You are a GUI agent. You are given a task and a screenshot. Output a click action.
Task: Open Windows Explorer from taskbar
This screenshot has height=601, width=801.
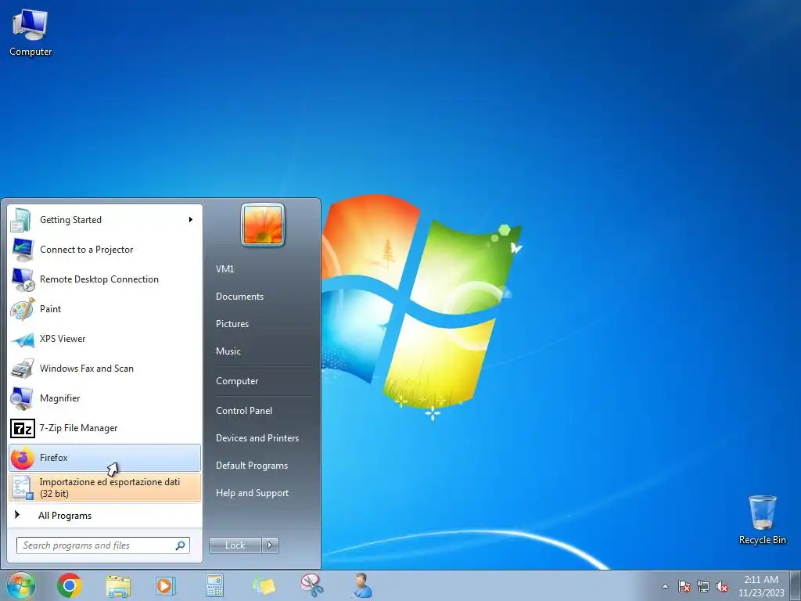[x=118, y=585]
